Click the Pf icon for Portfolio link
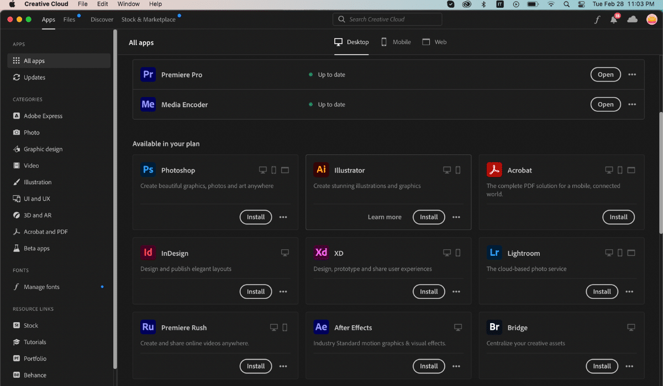This screenshot has height=386, width=663. pos(17,358)
